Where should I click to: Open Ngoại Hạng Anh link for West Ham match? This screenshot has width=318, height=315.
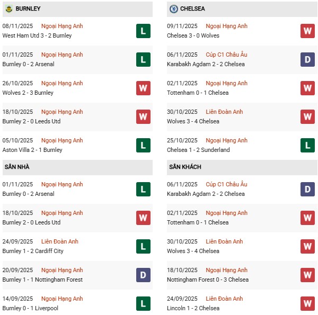coord(63,26)
